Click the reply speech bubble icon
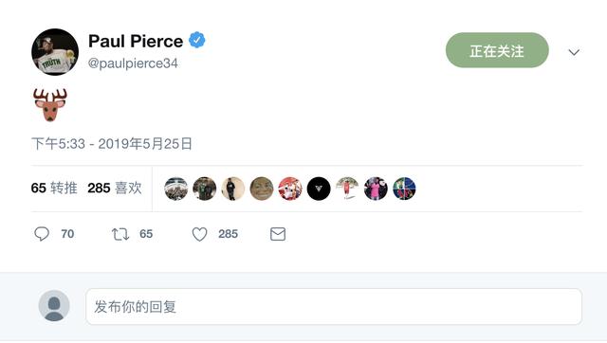This screenshot has width=607, height=343. click(42, 234)
